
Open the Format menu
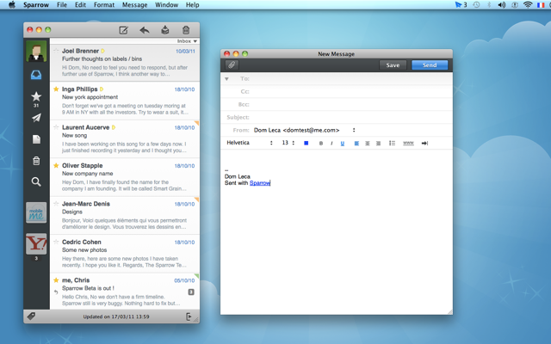pos(104,5)
